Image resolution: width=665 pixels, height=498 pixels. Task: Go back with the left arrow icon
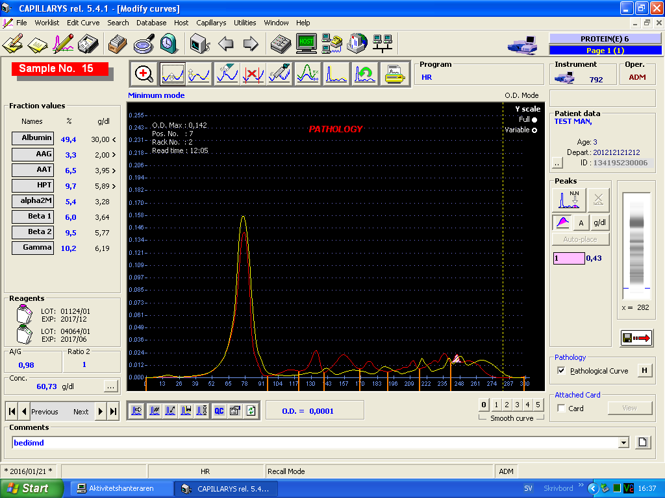225,43
